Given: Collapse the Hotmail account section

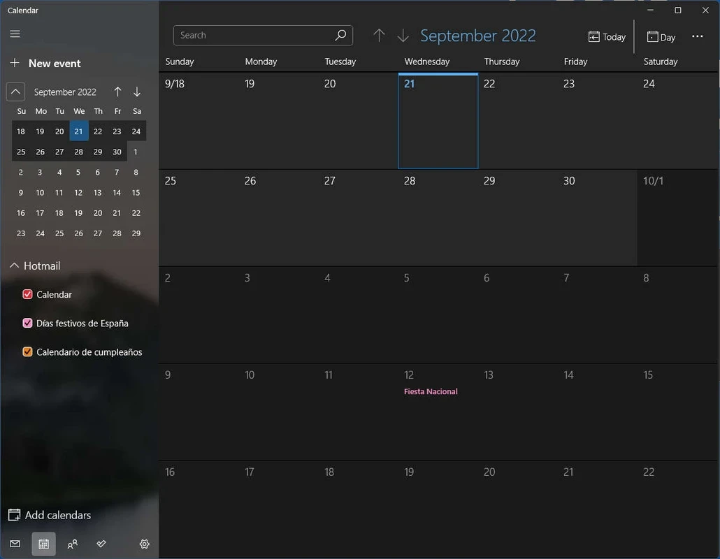Looking at the screenshot, I should (x=14, y=266).
